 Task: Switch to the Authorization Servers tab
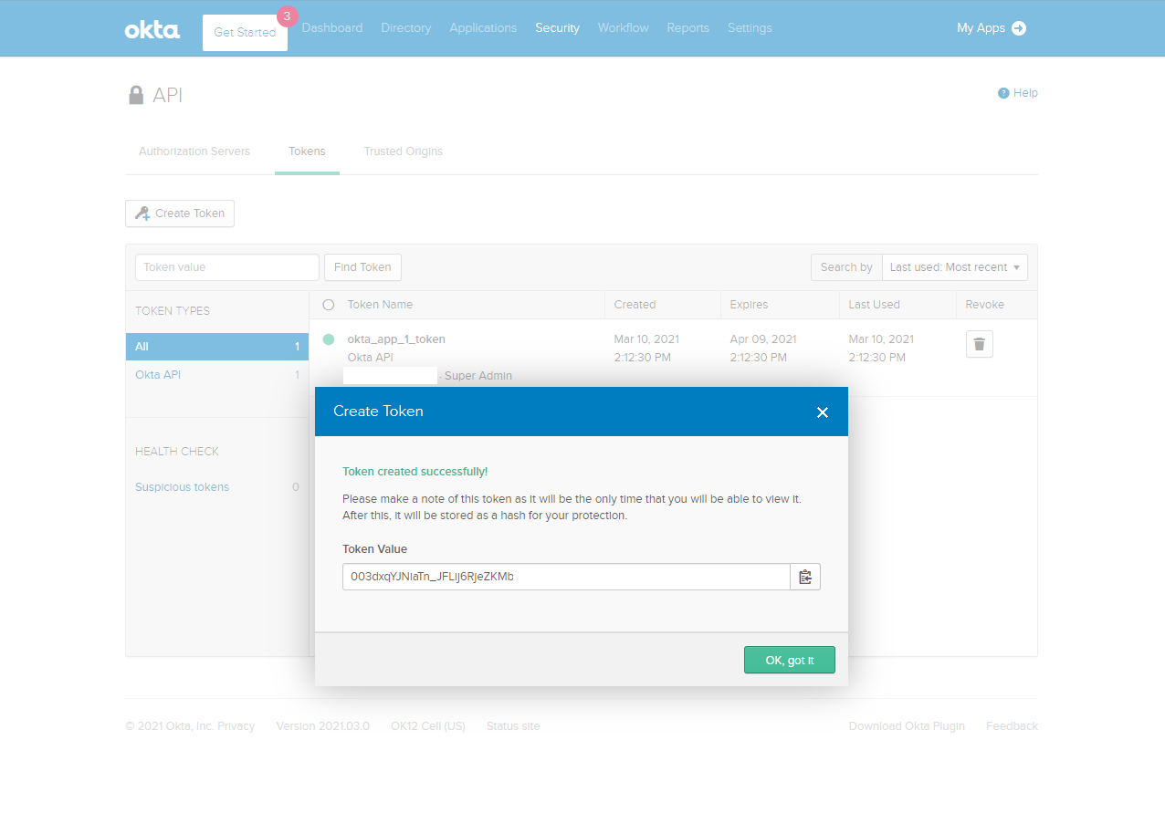coord(194,151)
